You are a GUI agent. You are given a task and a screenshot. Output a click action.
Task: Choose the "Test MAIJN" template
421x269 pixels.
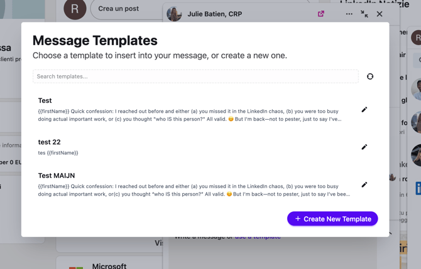point(189,184)
